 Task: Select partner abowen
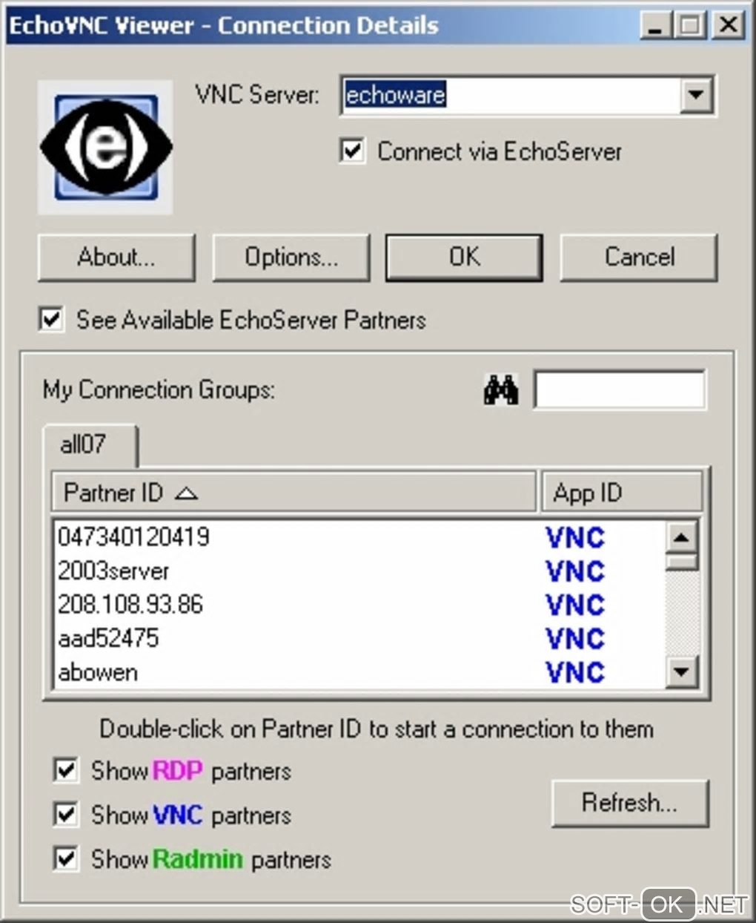(x=99, y=672)
